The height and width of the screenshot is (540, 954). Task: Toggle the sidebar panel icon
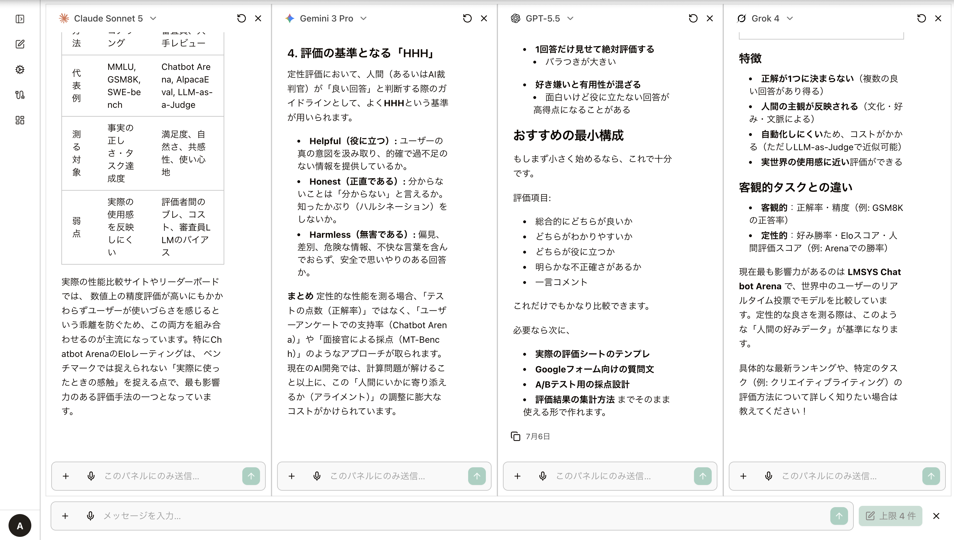pyautogui.click(x=20, y=19)
